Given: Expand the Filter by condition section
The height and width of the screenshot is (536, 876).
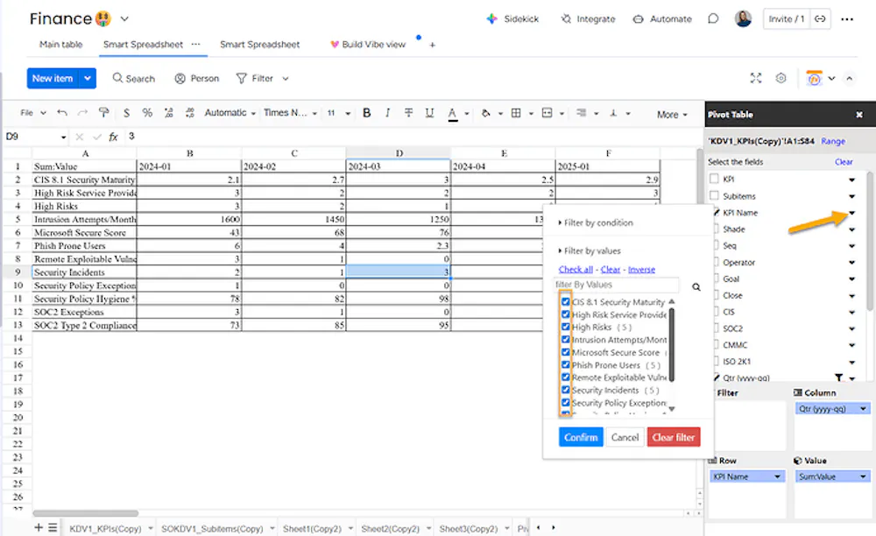Looking at the screenshot, I should point(596,222).
